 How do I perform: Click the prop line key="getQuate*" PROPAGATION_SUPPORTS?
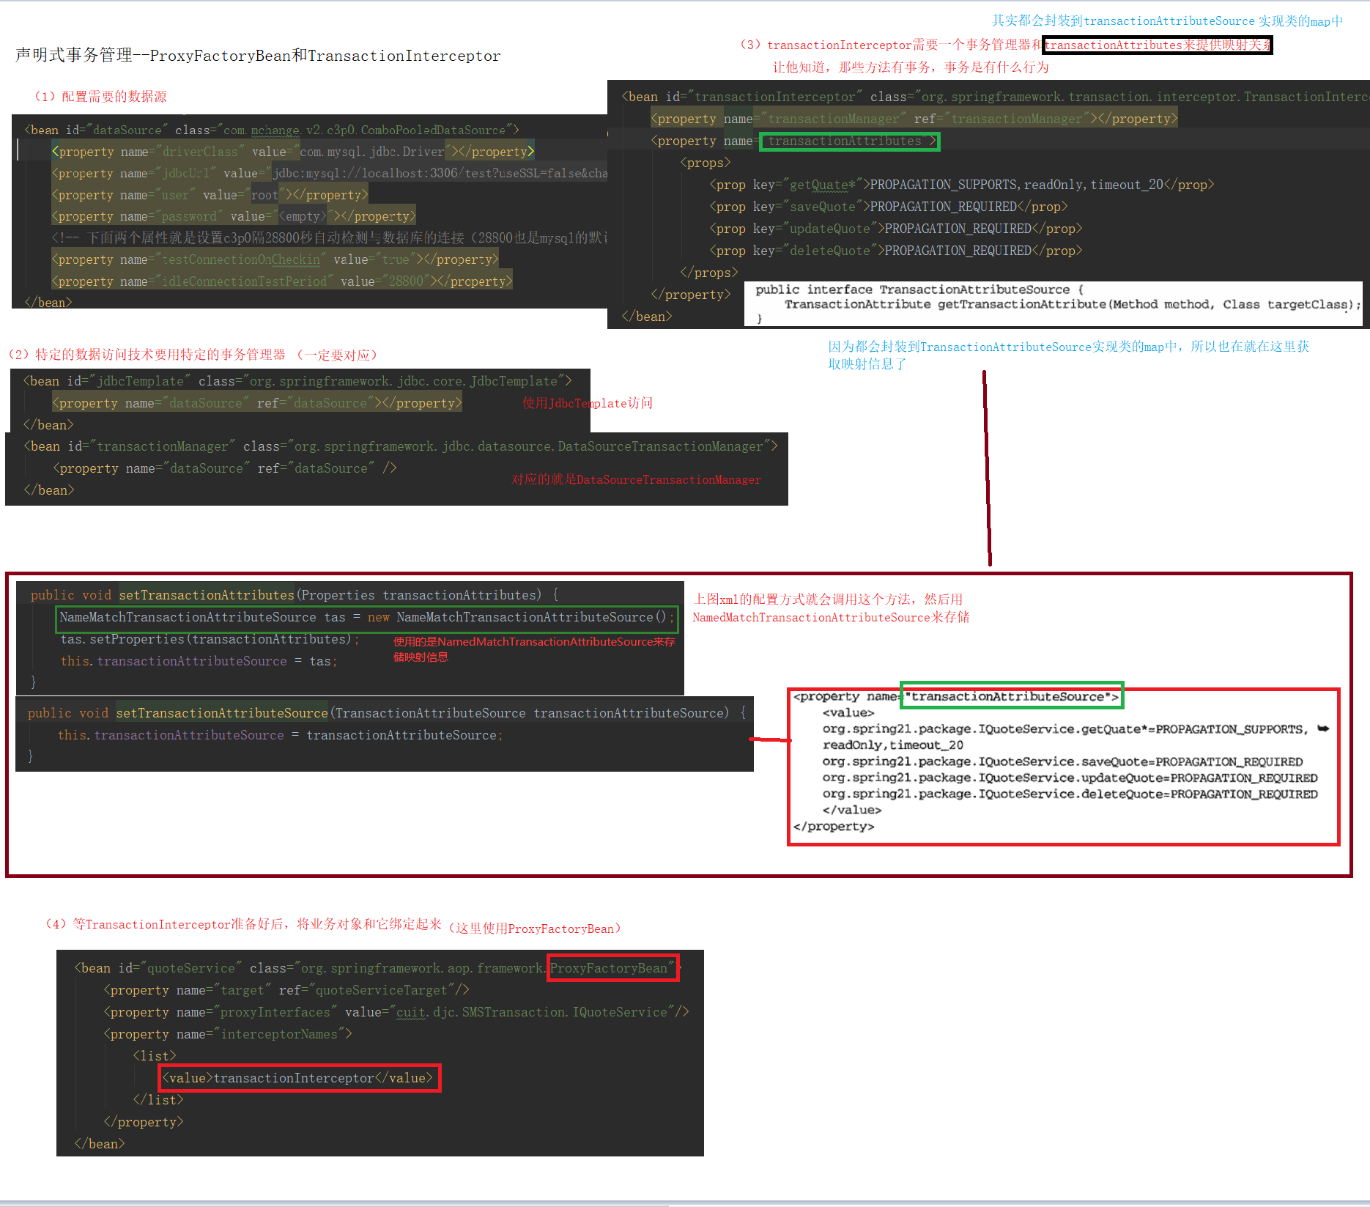pyautogui.click(x=961, y=185)
